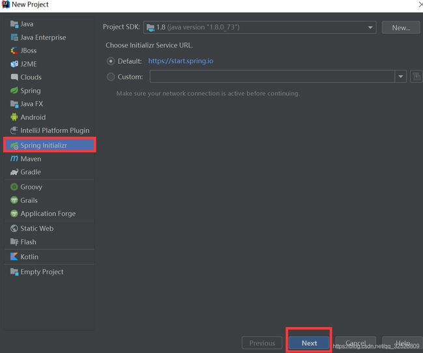Screen dimensions: 423x353
Task: Click the Kotlin logo icon
Action: pyautogui.click(x=14, y=257)
